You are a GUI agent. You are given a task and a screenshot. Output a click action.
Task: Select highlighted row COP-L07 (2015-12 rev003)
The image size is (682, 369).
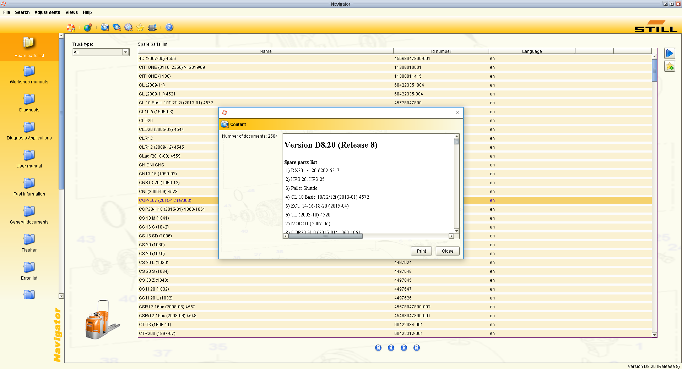click(178, 200)
